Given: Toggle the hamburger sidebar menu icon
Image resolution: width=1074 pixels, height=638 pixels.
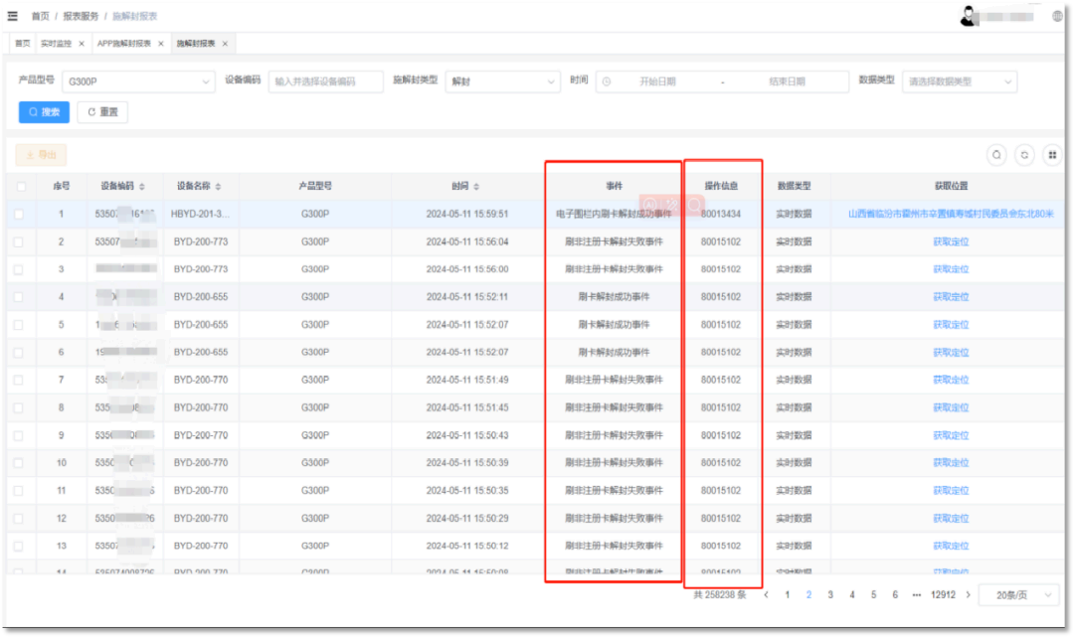Looking at the screenshot, I should point(12,16).
